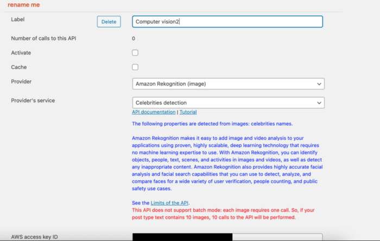The image size is (380, 241).
Task: Open the Tutorial link
Action: (x=188, y=112)
